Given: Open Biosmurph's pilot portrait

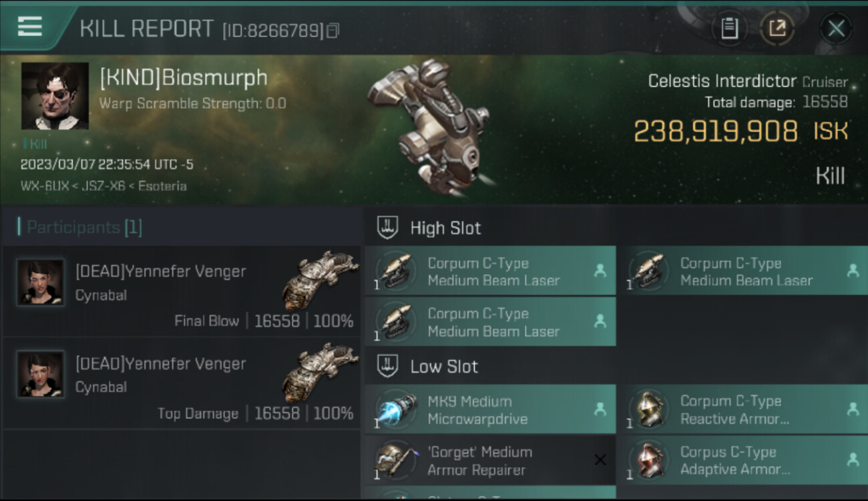Looking at the screenshot, I should [x=55, y=96].
